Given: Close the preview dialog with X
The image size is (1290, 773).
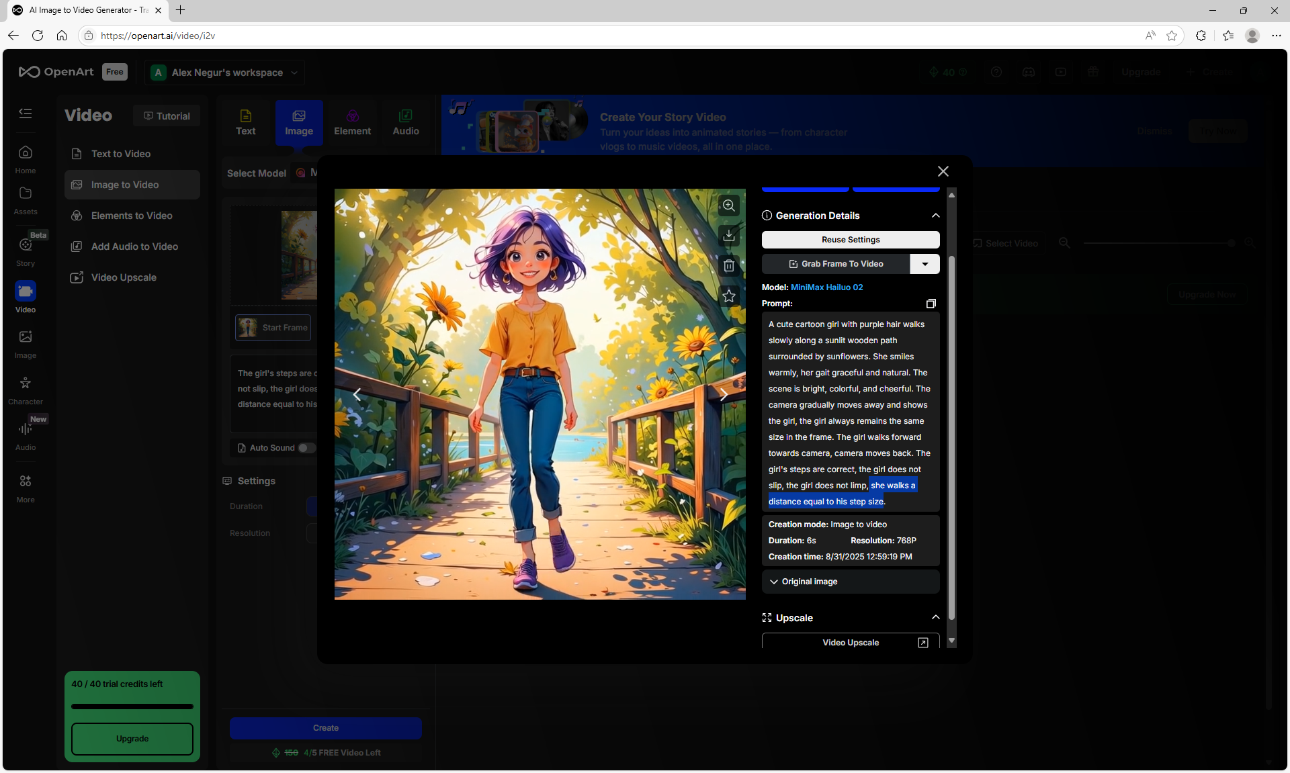Looking at the screenshot, I should point(943,171).
